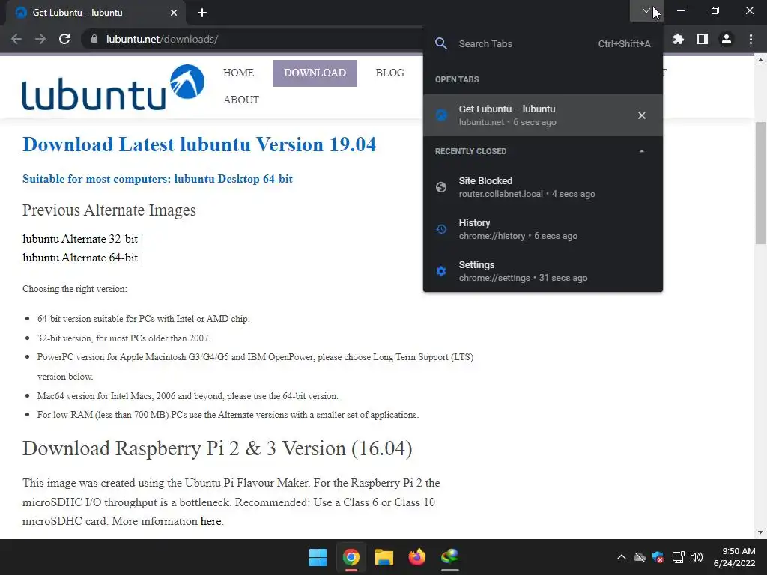767x575 pixels.
Task: Reopen the History closed tab
Action: click(543, 229)
